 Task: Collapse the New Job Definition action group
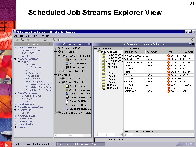tap(16, 59)
